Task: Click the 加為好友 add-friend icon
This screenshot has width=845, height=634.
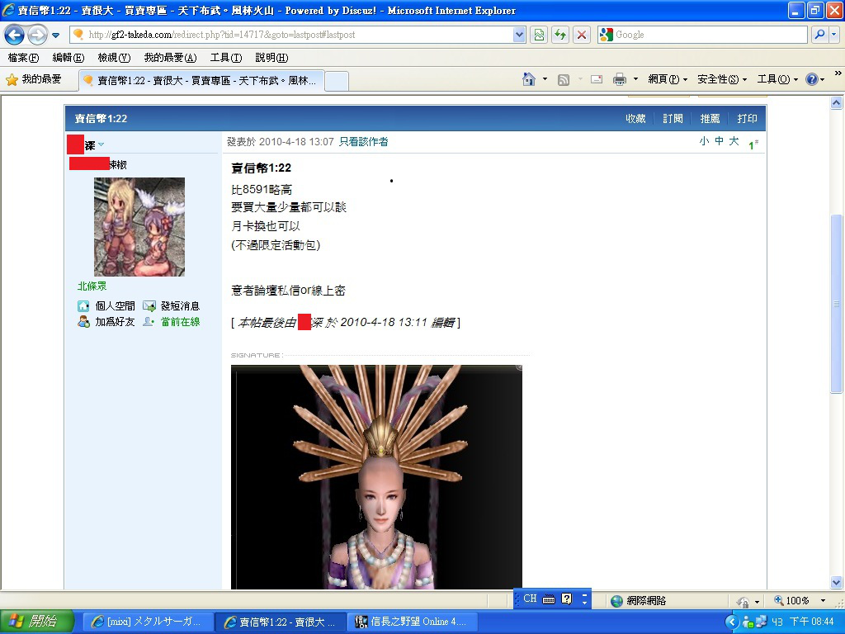Action: click(x=83, y=322)
